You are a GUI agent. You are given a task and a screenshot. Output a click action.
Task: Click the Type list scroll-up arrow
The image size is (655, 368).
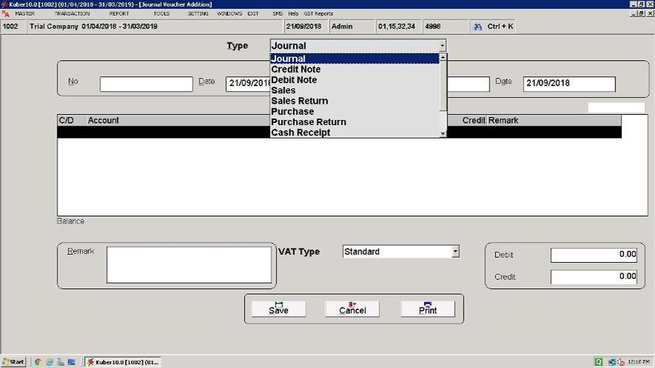[443, 57]
